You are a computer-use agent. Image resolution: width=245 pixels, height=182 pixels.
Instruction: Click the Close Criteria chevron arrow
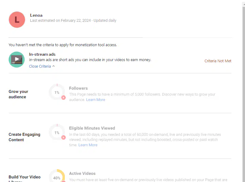54,66
